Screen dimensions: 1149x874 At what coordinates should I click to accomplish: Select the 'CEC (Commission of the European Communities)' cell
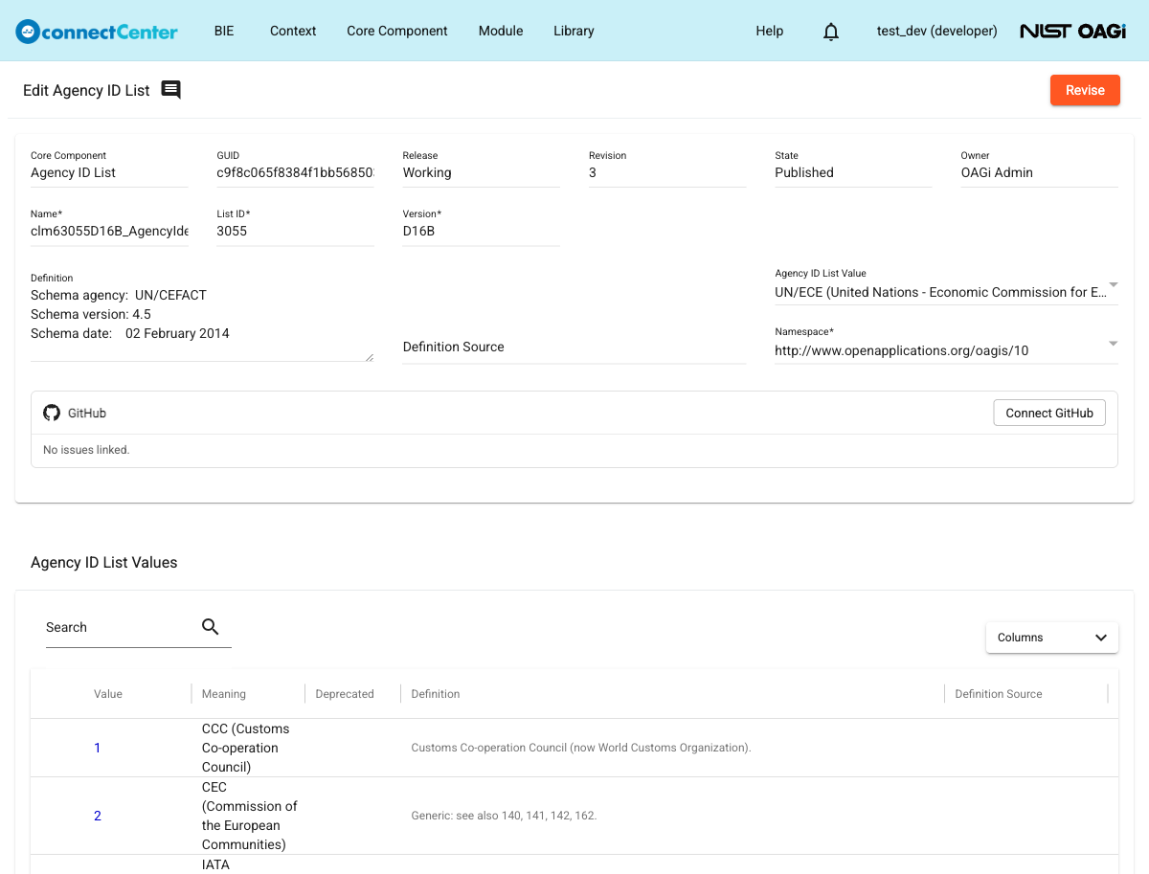coord(250,816)
